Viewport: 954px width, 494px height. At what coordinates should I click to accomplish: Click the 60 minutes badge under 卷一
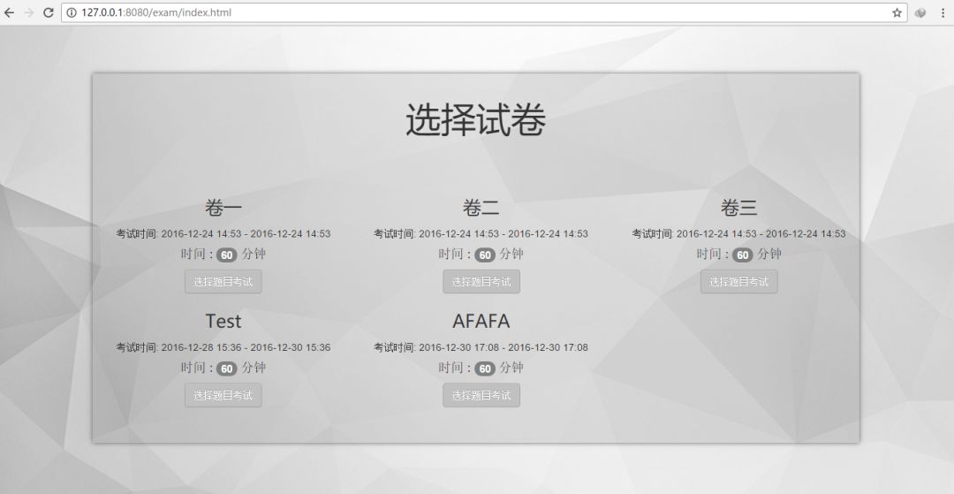[x=226, y=255]
